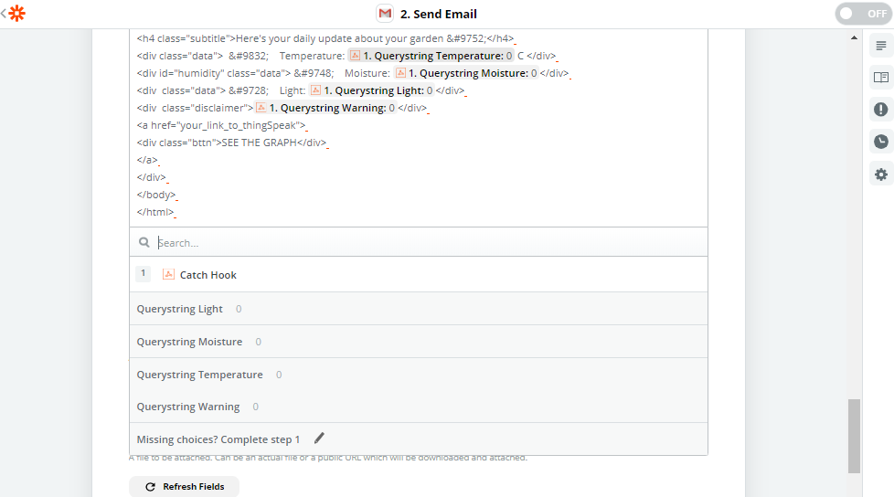
Task: Expand the Catch Hook step group
Action: click(x=208, y=275)
